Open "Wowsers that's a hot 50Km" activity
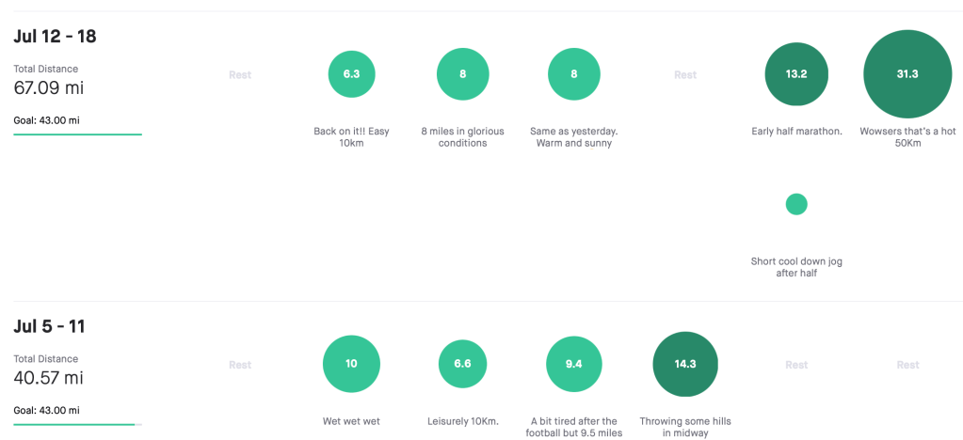 click(907, 137)
